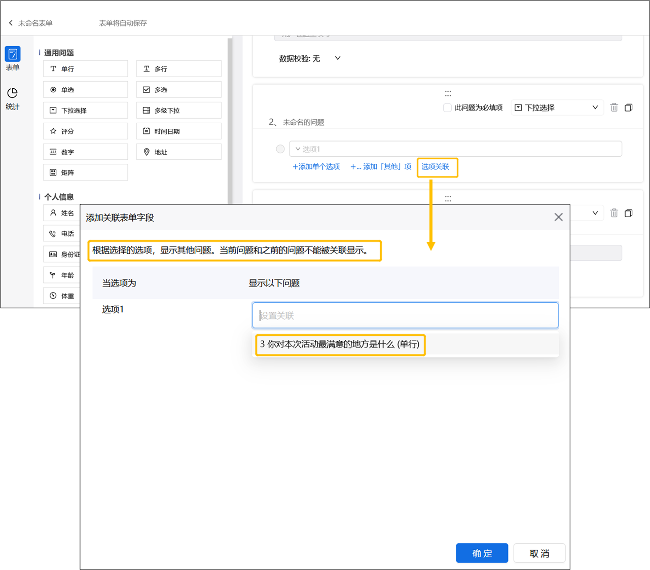This screenshot has height=570, width=650.
Task: Add the 体重 weight field
Action: coord(62,296)
